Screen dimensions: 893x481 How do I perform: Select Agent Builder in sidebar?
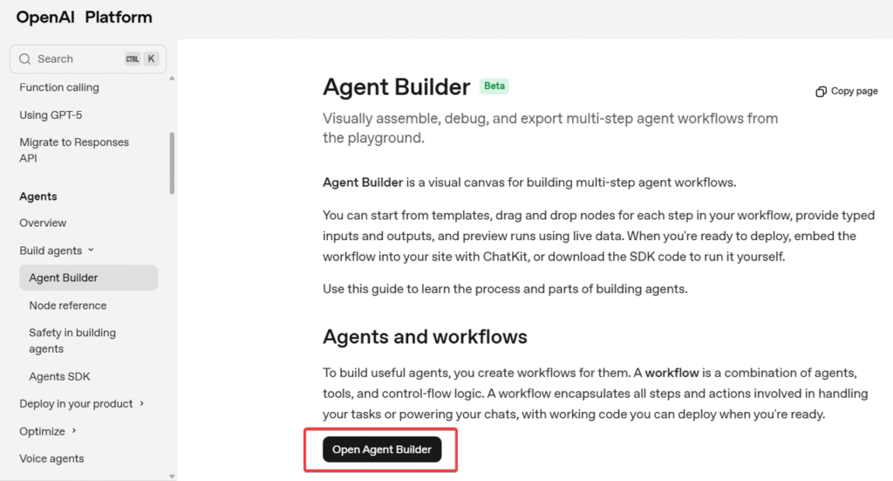click(x=64, y=278)
